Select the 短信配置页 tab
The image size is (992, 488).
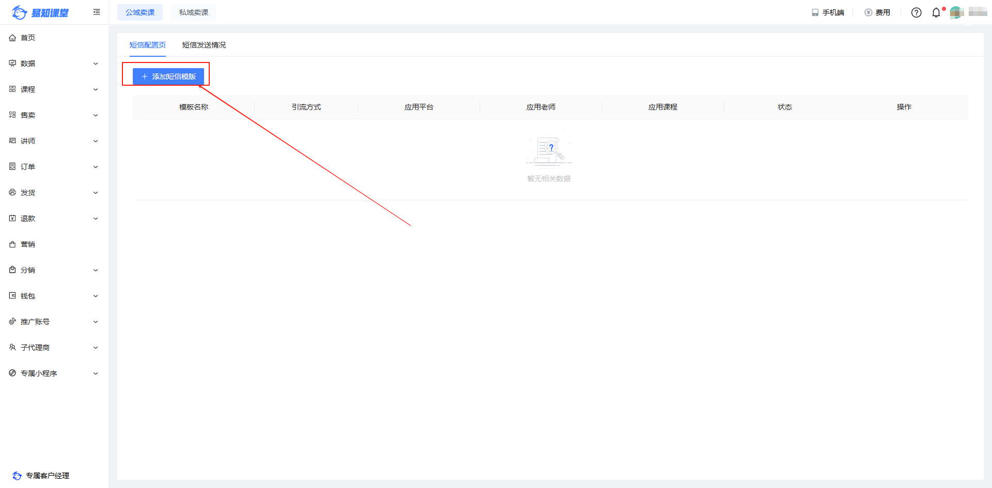pos(148,45)
